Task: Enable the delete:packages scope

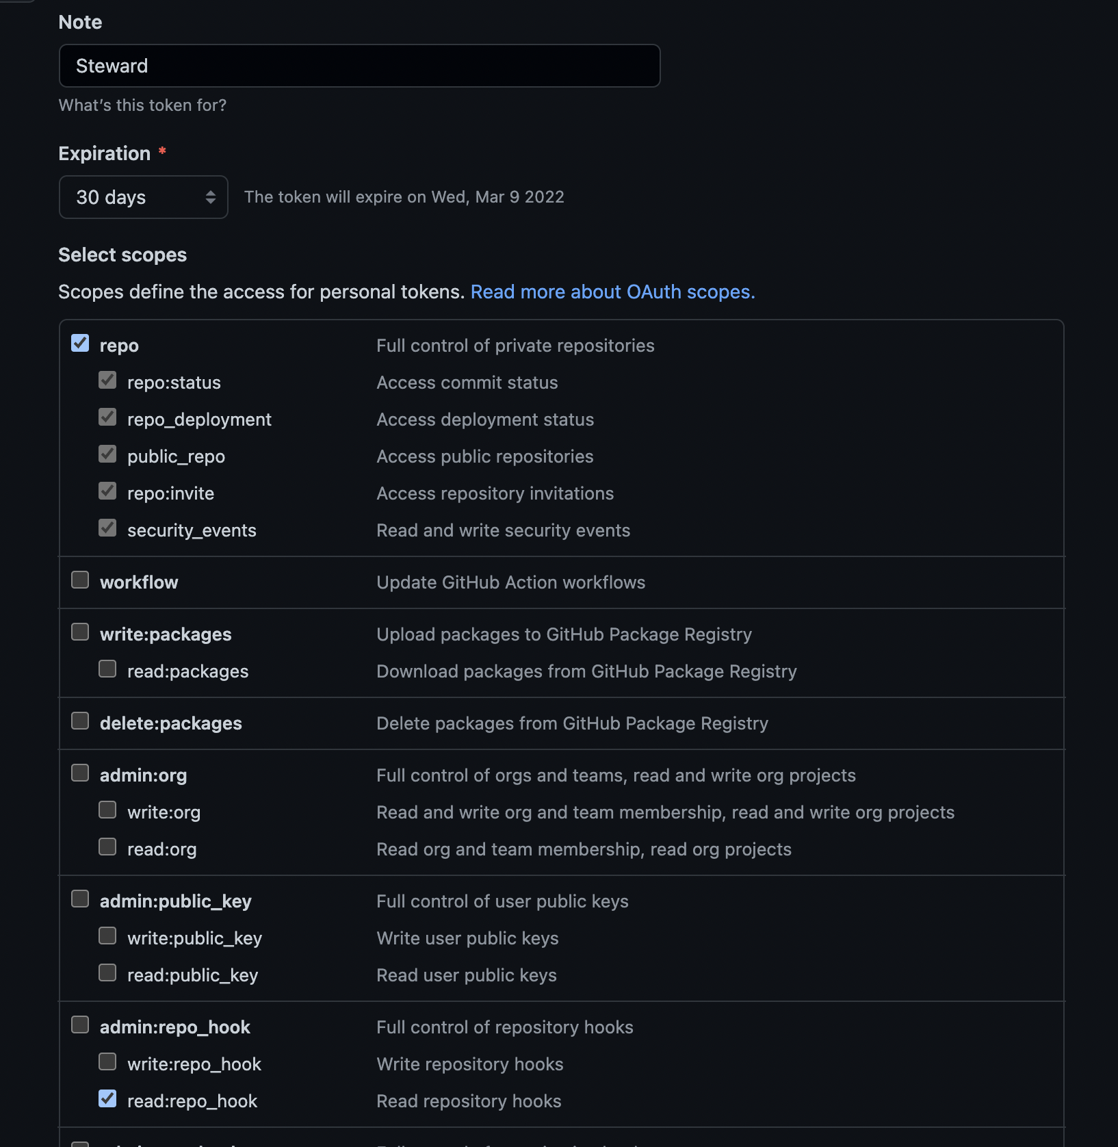Action: point(80,721)
